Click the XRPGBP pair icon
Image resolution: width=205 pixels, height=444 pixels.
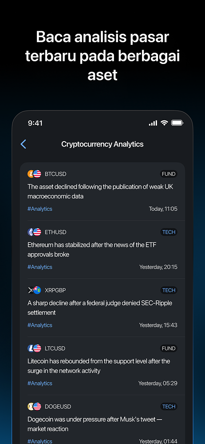point(34,290)
